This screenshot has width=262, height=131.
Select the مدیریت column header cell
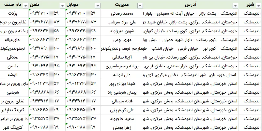[x=122, y=5]
